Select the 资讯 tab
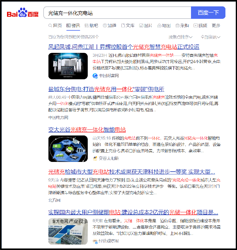 [73, 26]
